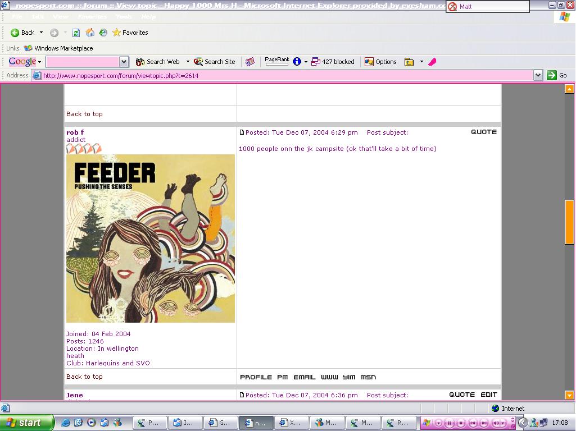Image resolution: width=576 pixels, height=431 pixels.
Task: Open the File menu
Action: tap(17, 17)
